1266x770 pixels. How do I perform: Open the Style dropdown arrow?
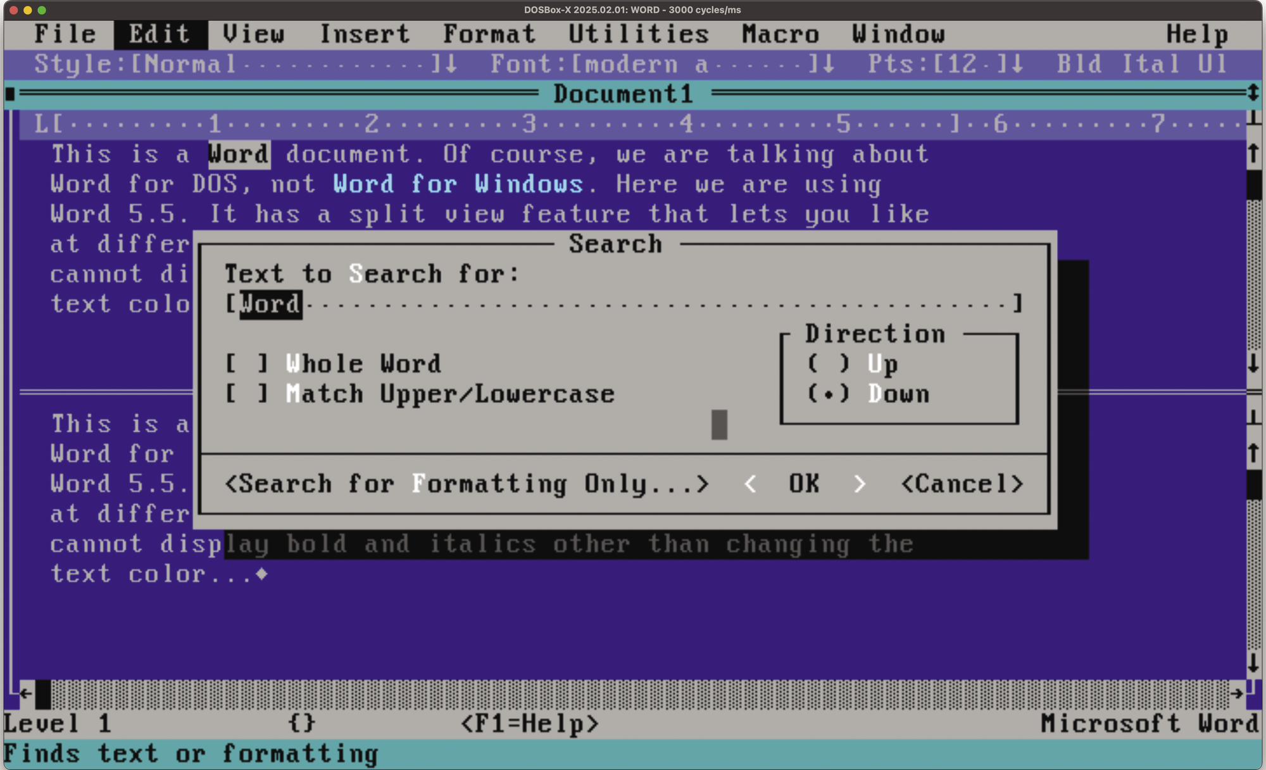click(451, 64)
